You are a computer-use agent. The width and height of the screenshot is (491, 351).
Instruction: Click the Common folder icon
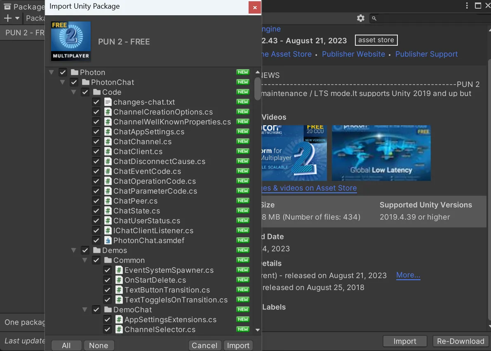[x=108, y=260]
